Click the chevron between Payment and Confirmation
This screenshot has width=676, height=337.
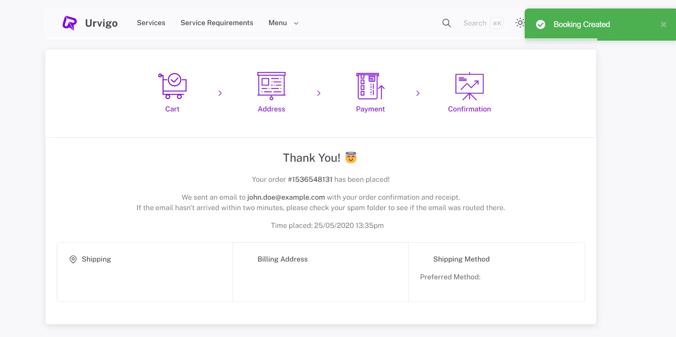click(x=418, y=93)
